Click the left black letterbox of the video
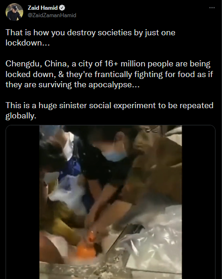 click(x=23, y=202)
